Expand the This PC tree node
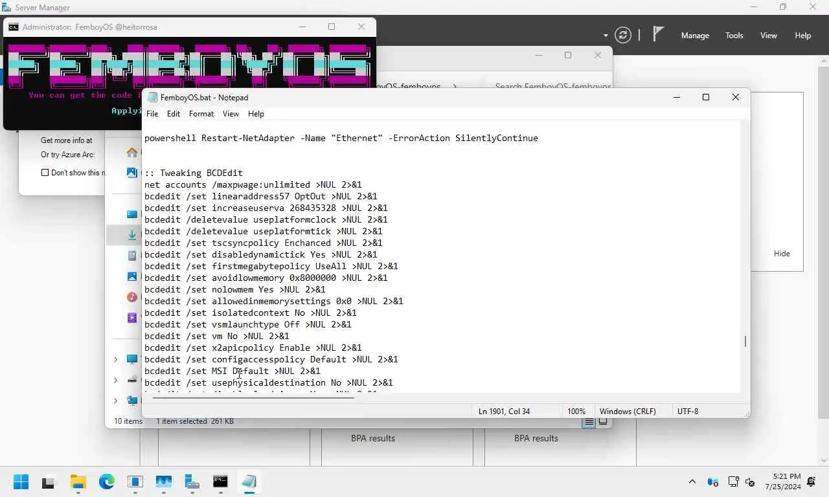 pyautogui.click(x=116, y=359)
